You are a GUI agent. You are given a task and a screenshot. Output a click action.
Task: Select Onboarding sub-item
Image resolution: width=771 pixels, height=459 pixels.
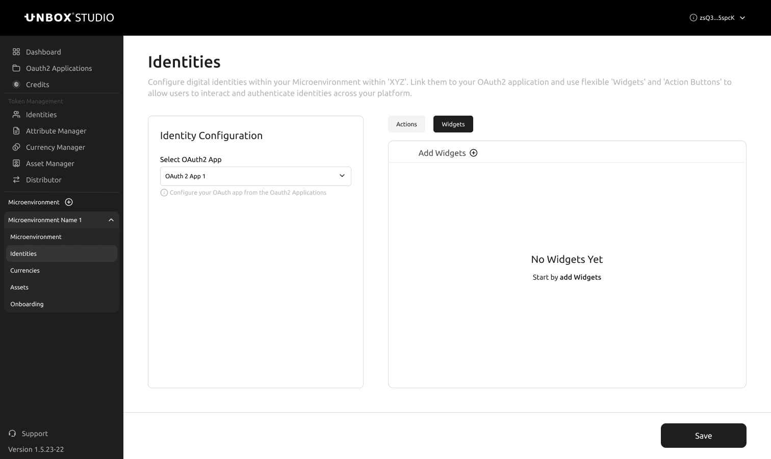(62, 304)
